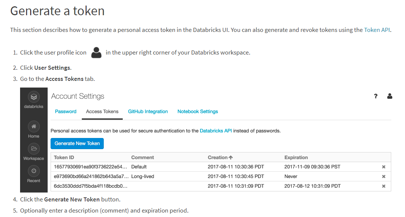
Task: Click the Comment column header
Action: (142, 158)
